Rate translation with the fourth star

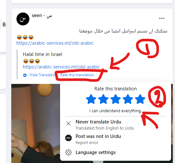[128, 99]
